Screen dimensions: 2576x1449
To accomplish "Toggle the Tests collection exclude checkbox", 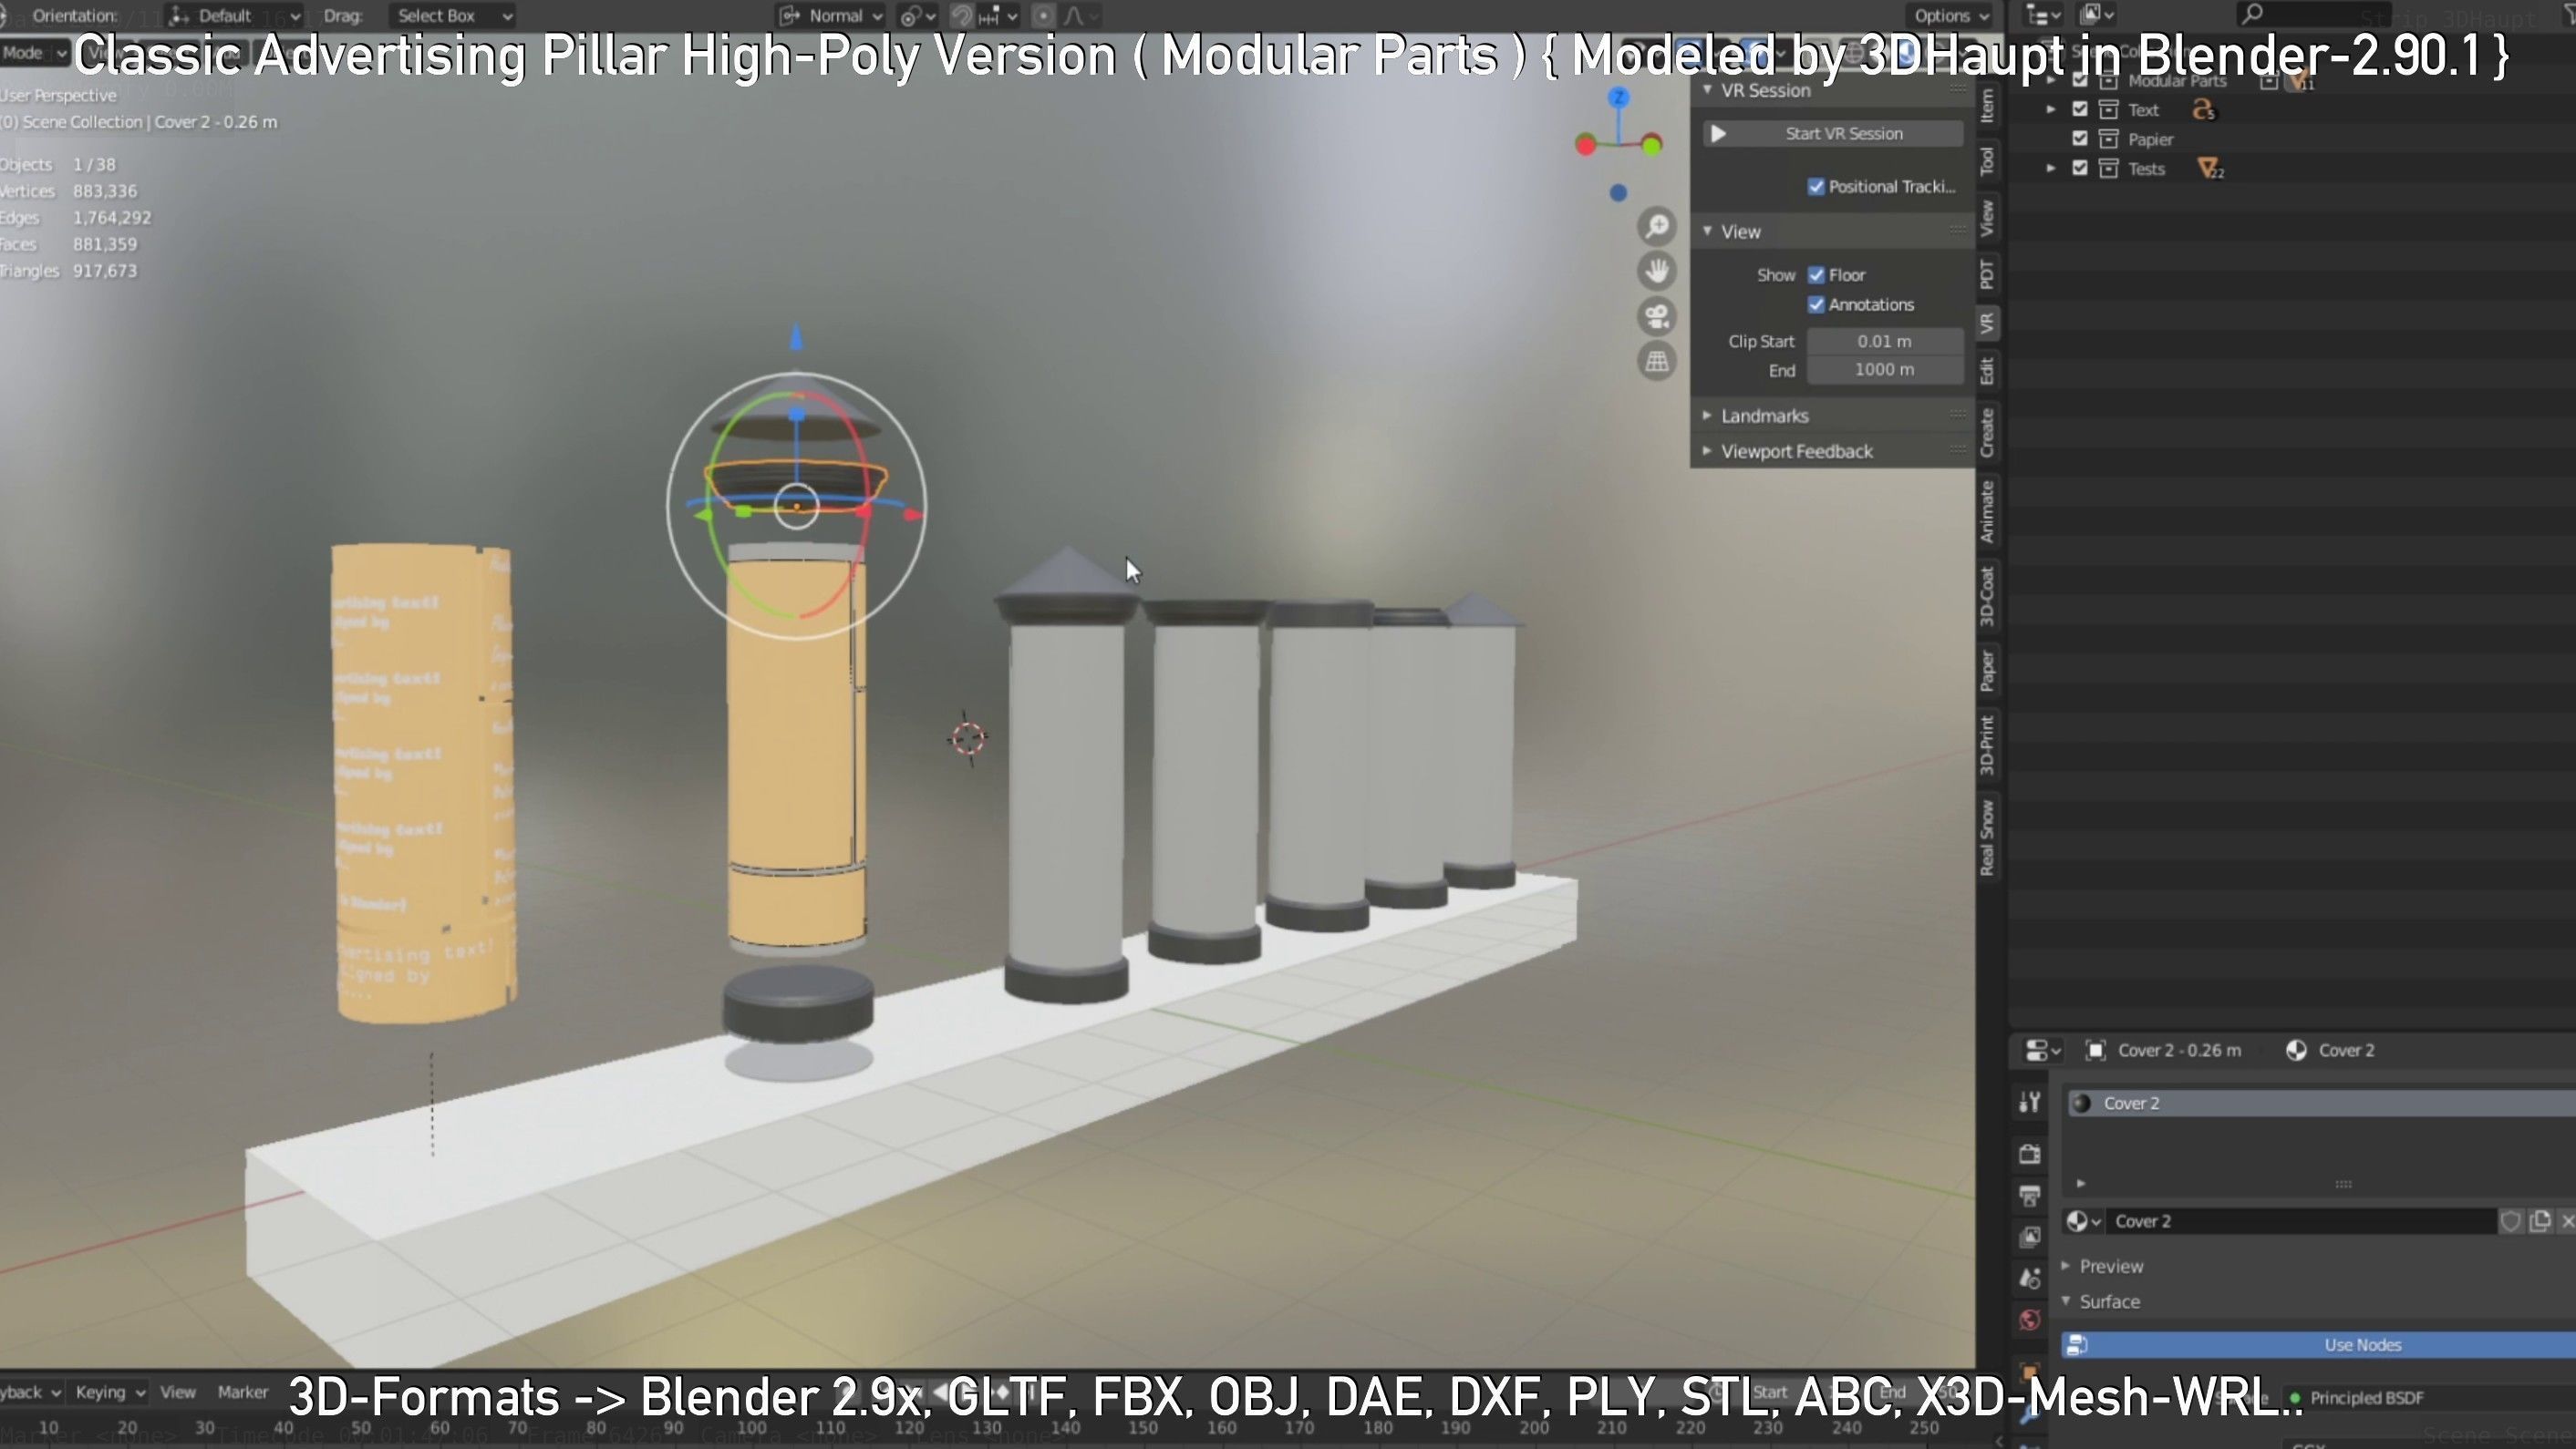I will 2080,168.
